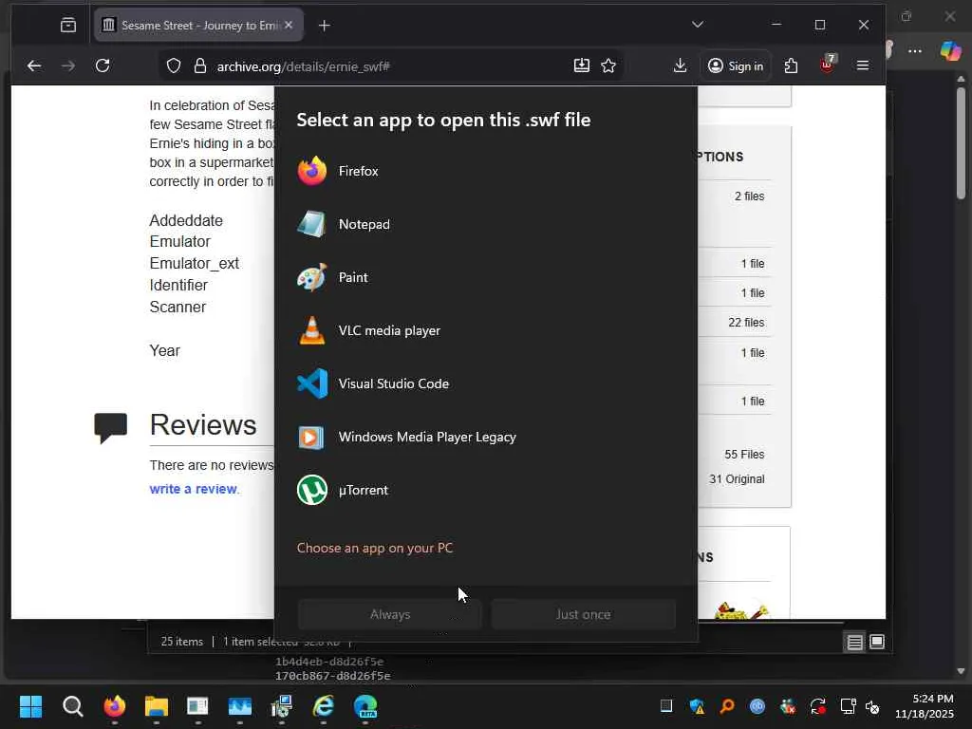Viewport: 972px width, 729px height.
Task: Open the '31 Original' link
Action: click(x=737, y=479)
